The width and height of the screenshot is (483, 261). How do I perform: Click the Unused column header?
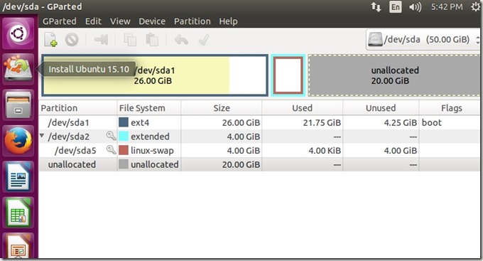click(x=381, y=108)
